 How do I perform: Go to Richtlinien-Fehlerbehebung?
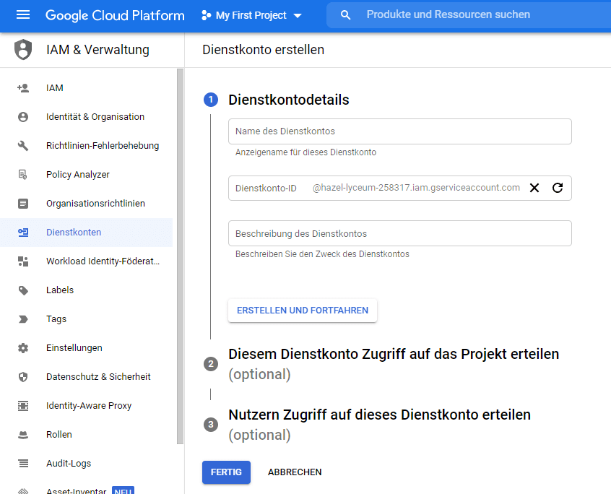[87, 146]
